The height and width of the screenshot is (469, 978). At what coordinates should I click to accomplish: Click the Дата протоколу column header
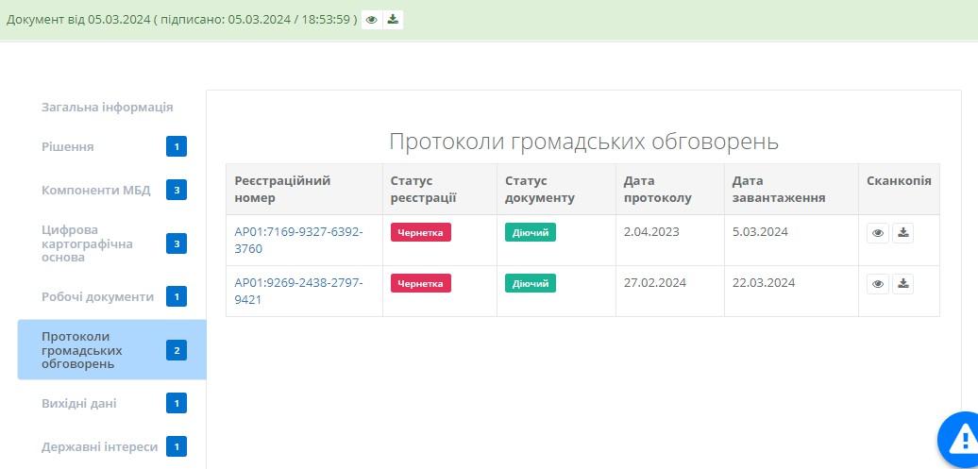tap(657, 189)
